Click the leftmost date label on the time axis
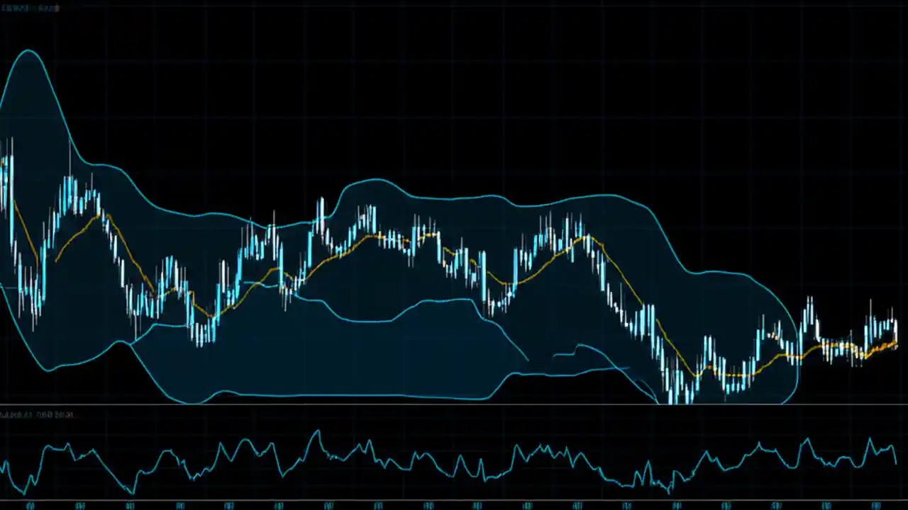The height and width of the screenshot is (510, 908). tap(28, 506)
